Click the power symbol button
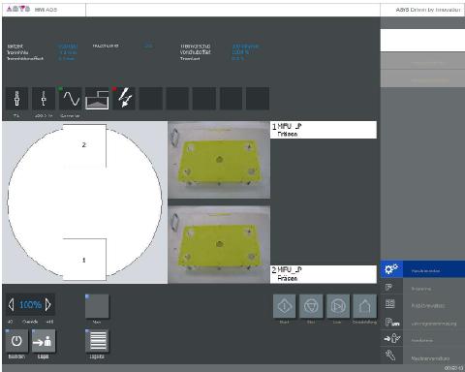Screen dimensions: 465x372 [x=16, y=341]
